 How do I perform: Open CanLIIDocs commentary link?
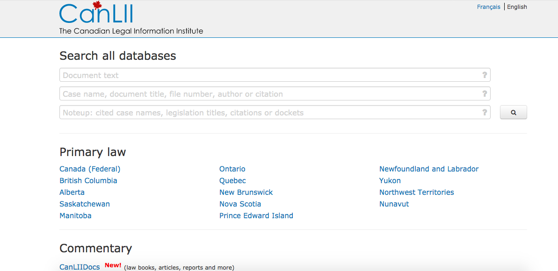(80, 267)
